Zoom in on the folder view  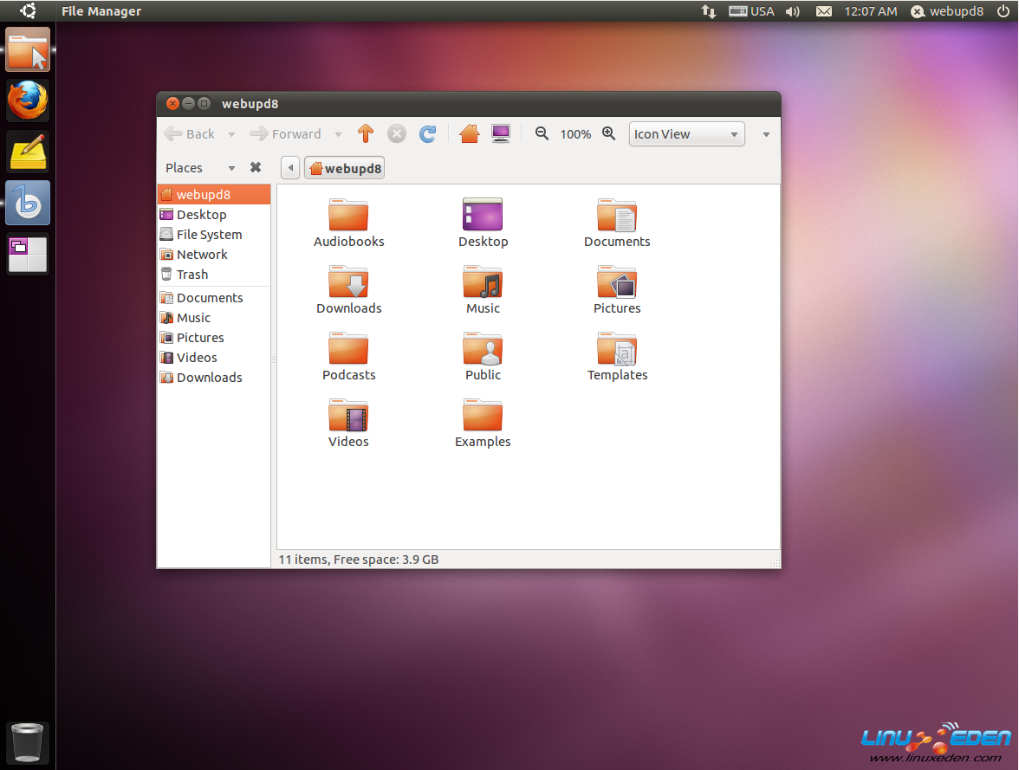click(609, 133)
